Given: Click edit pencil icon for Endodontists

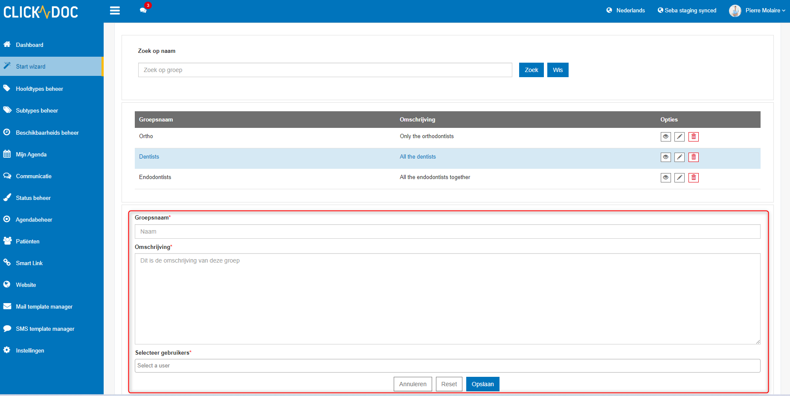Looking at the screenshot, I should 680,178.
